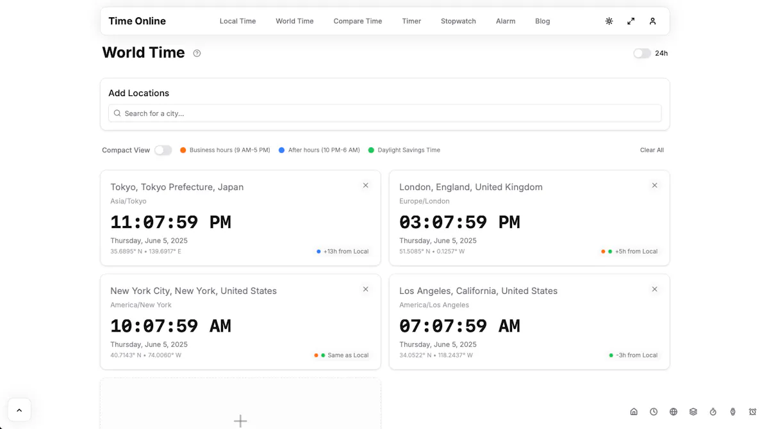Open the user account profile icon
769x429 pixels.
click(x=652, y=21)
